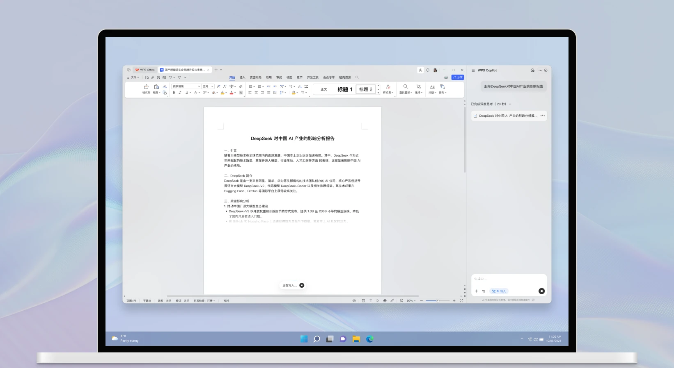
Task: Click the decrease indent icon
Action: pos(268,86)
